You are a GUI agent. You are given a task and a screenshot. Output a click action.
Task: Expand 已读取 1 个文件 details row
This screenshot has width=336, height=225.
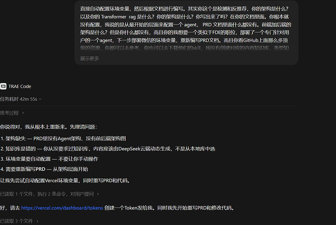pos(50,194)
